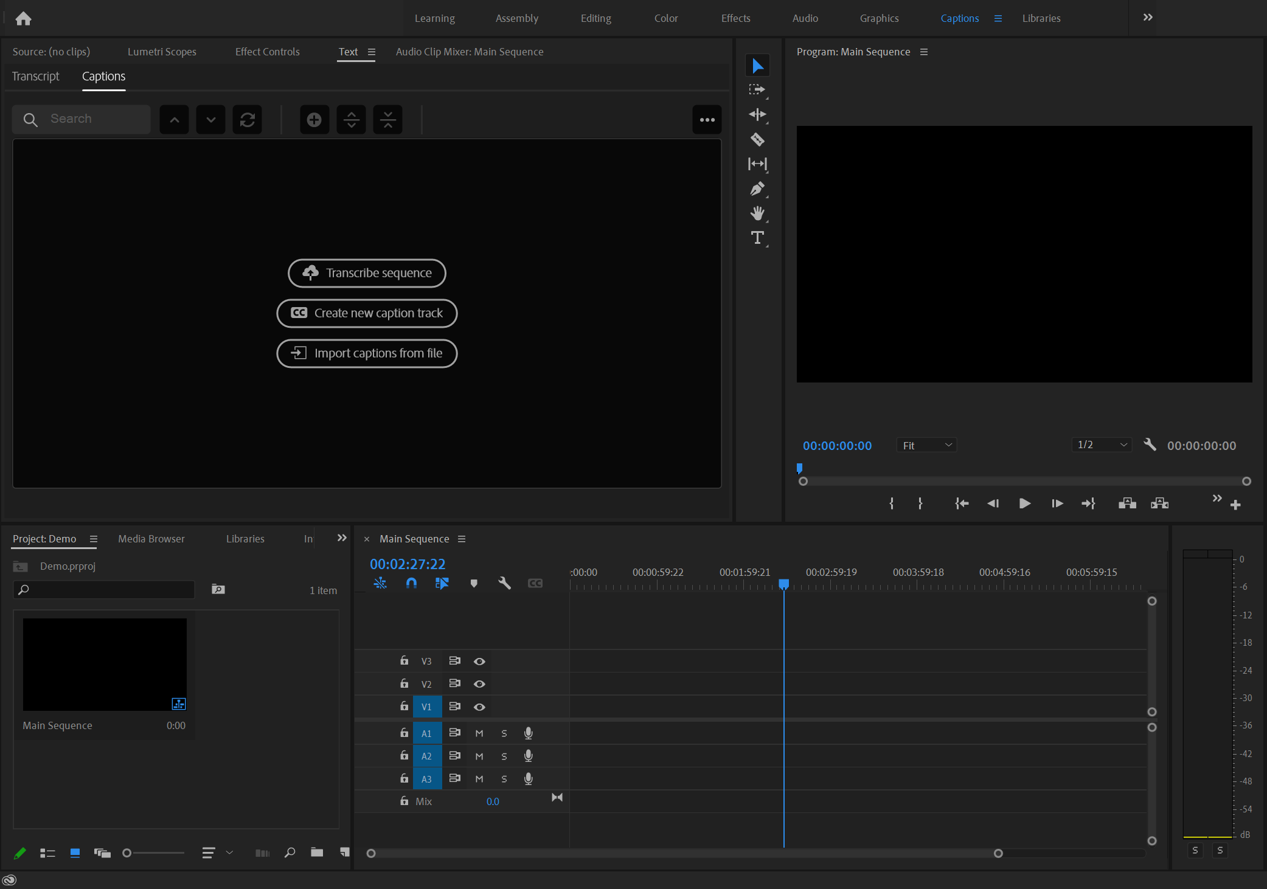Click the Transcribe sequence button
The image size is (1267, 889).
[366, 273]
